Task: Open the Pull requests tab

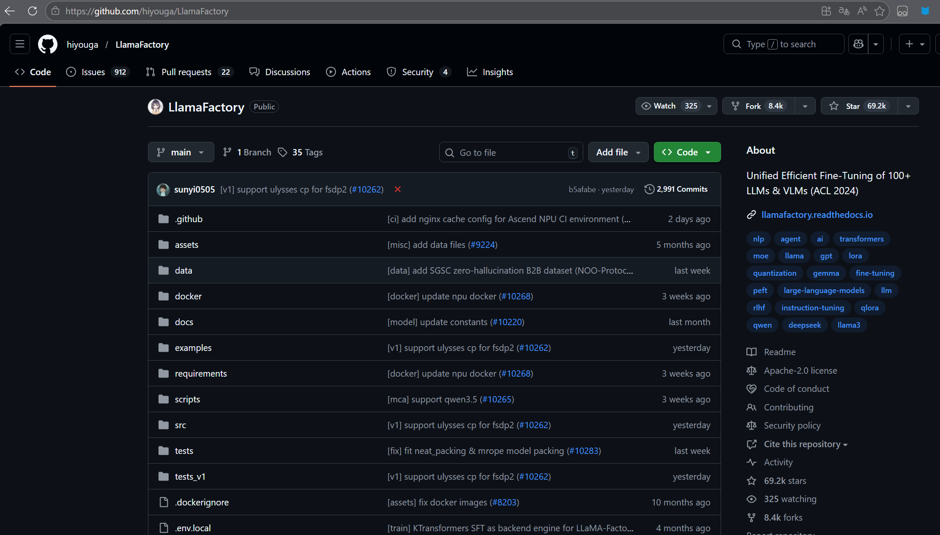Action: pos(186,72)
